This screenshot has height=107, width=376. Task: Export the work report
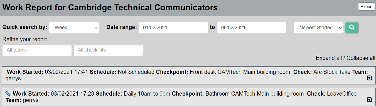[366, 7]
